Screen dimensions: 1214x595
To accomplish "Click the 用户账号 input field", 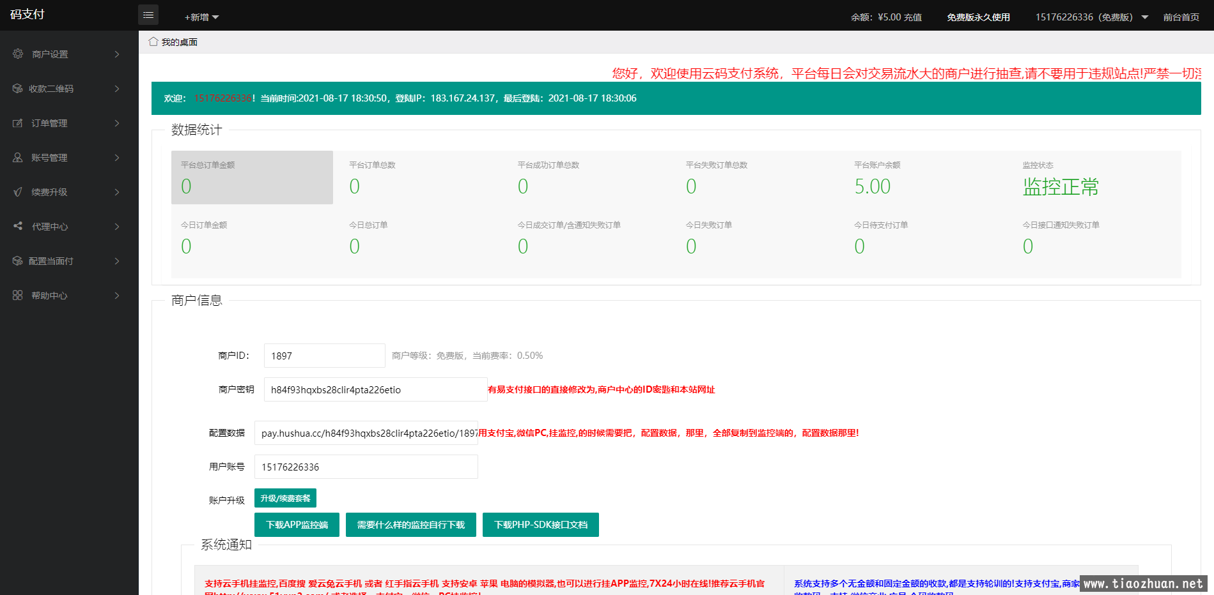I will click(366, 467).
